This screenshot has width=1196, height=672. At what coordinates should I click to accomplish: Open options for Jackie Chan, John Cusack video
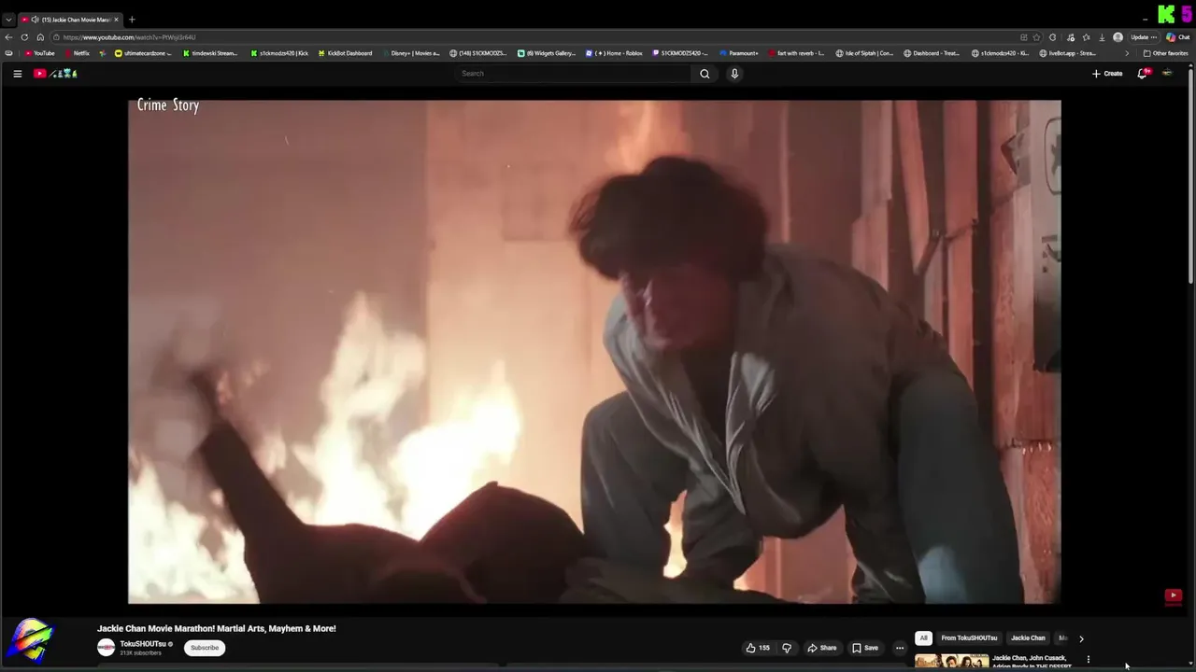pyautogui.click(x=1088, y=660)
